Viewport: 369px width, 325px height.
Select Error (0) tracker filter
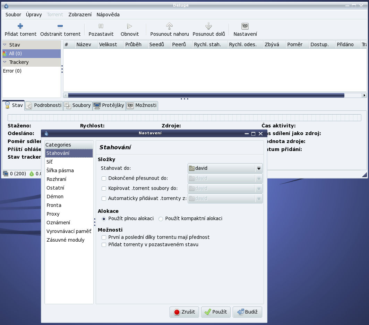32,71
